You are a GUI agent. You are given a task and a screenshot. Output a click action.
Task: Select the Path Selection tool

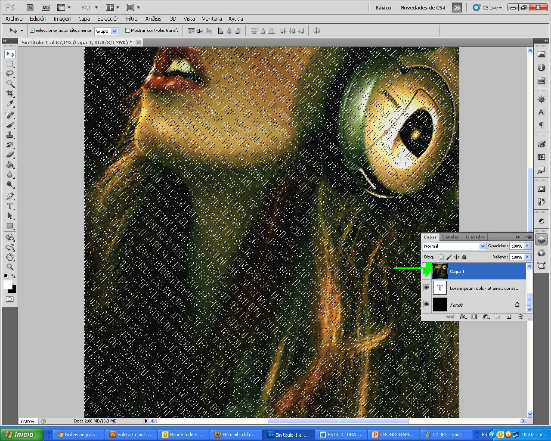[x=10, y=216]
